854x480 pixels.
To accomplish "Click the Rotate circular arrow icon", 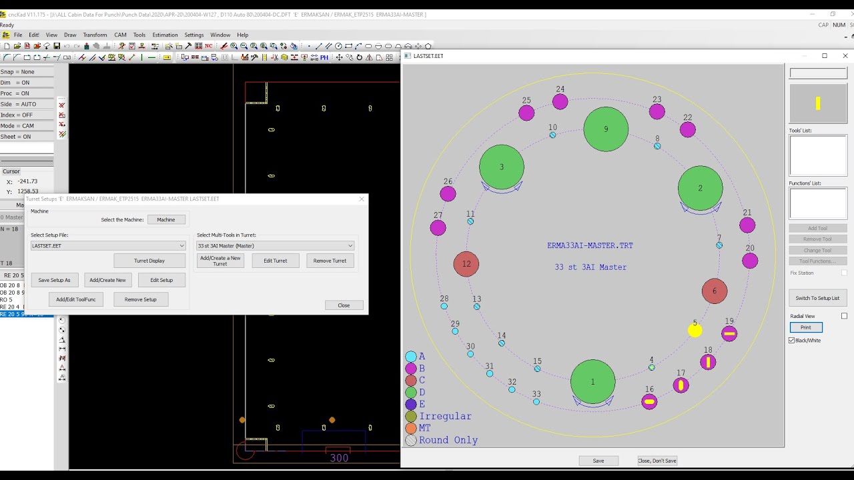I will pyautogui.click(x=360, y=57).
